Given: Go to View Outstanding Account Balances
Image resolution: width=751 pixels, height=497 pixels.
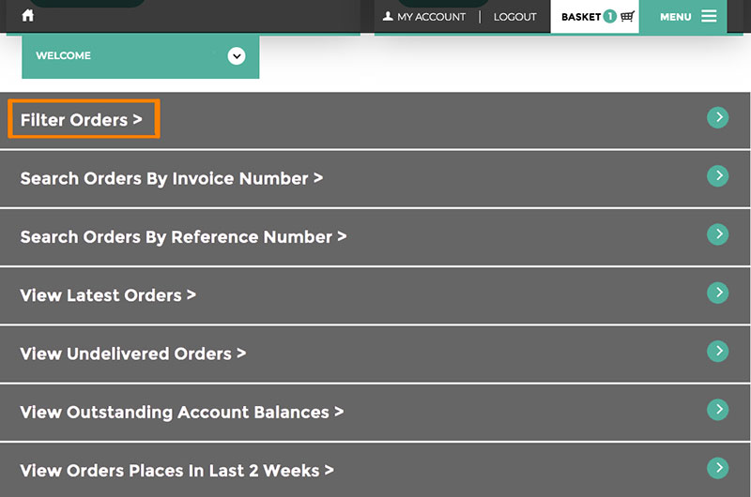Looking at the screenshot, I should click(181, 413).
